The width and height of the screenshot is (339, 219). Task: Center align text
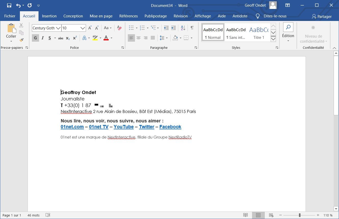click(x=139, y=38)
